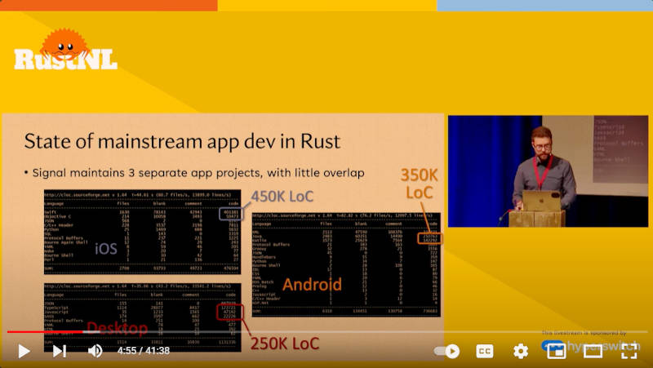The height and width of the screenshot is (368, 653).
Task: Click the slide title 'State of mainstream app dev in Rust'
Action: [x=182, y=141]
